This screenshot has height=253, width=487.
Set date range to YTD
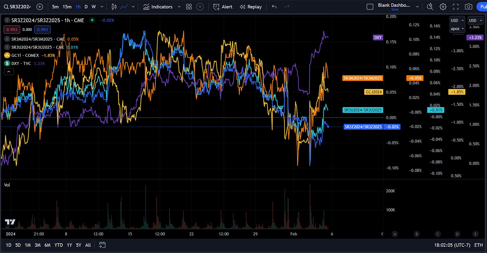(59, 245)
